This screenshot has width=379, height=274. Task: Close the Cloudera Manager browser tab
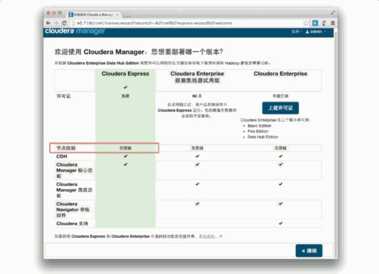(x=117, y=15)
